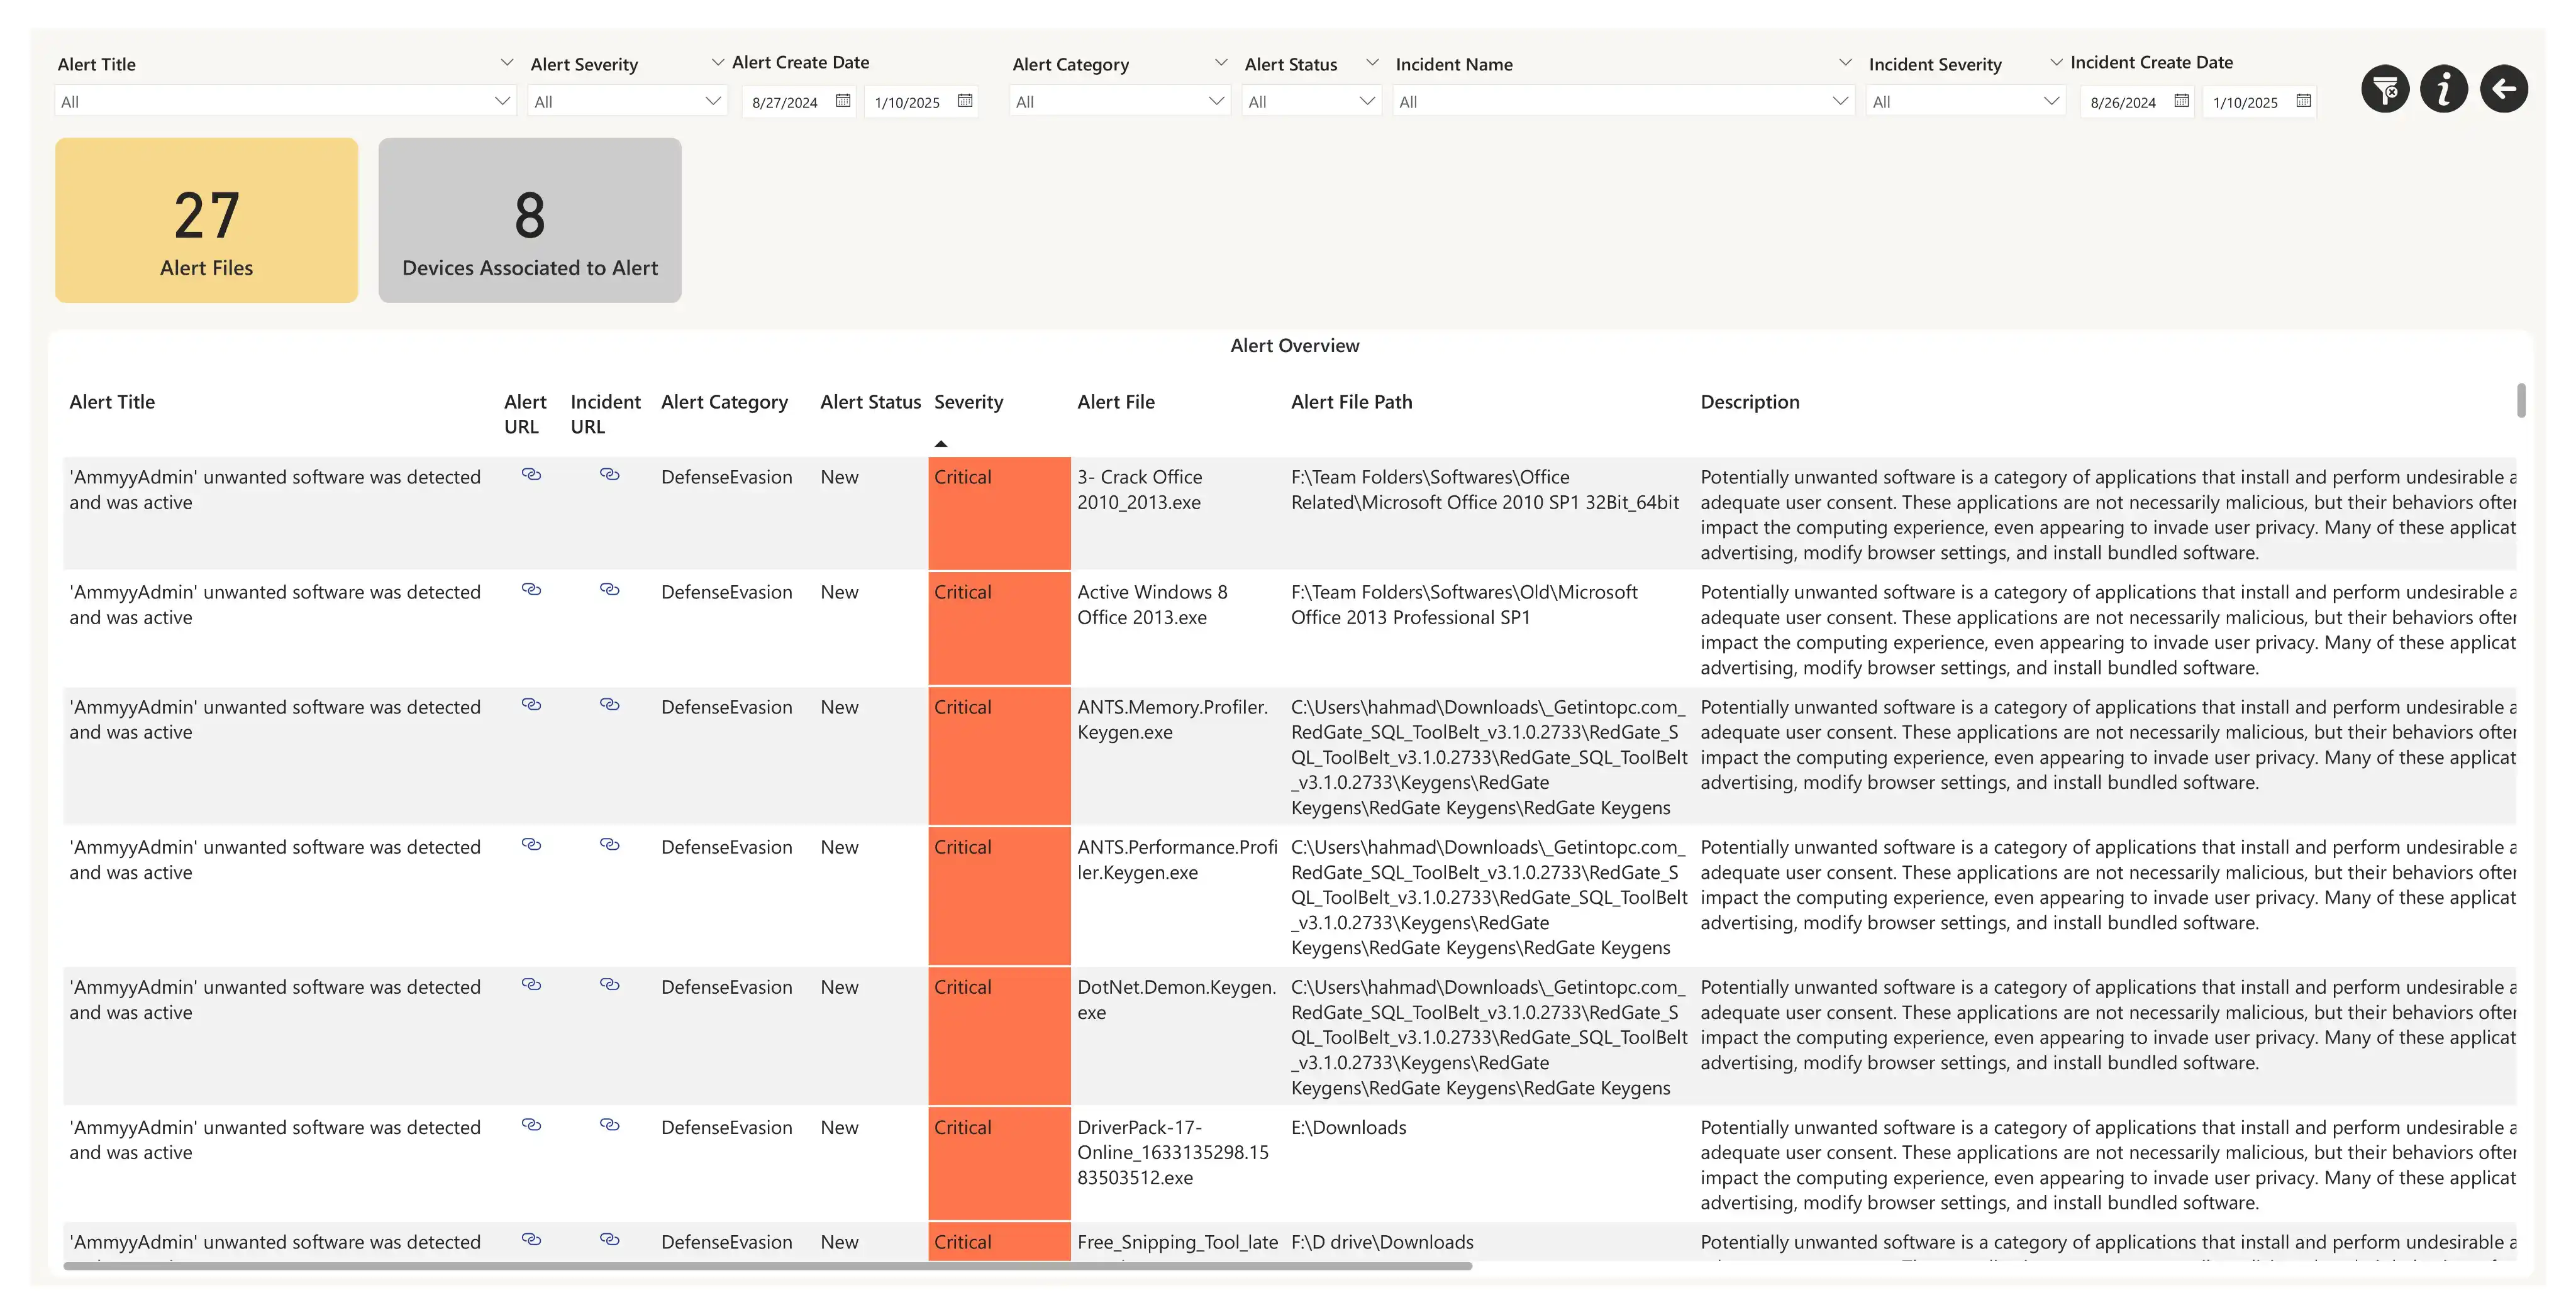The image size is (2576, 1315).
Task: Select the 27 Alert Files card
Action: pyautogui.click(x=207, y=221)
